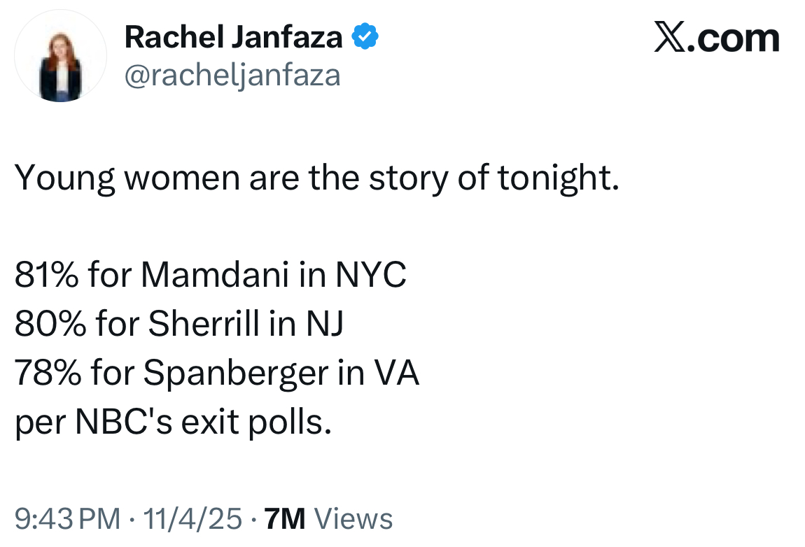Viewport: 805px width, 547px height.
Task: Click the 9:43 PM timestamp
Action: point(67,518)
